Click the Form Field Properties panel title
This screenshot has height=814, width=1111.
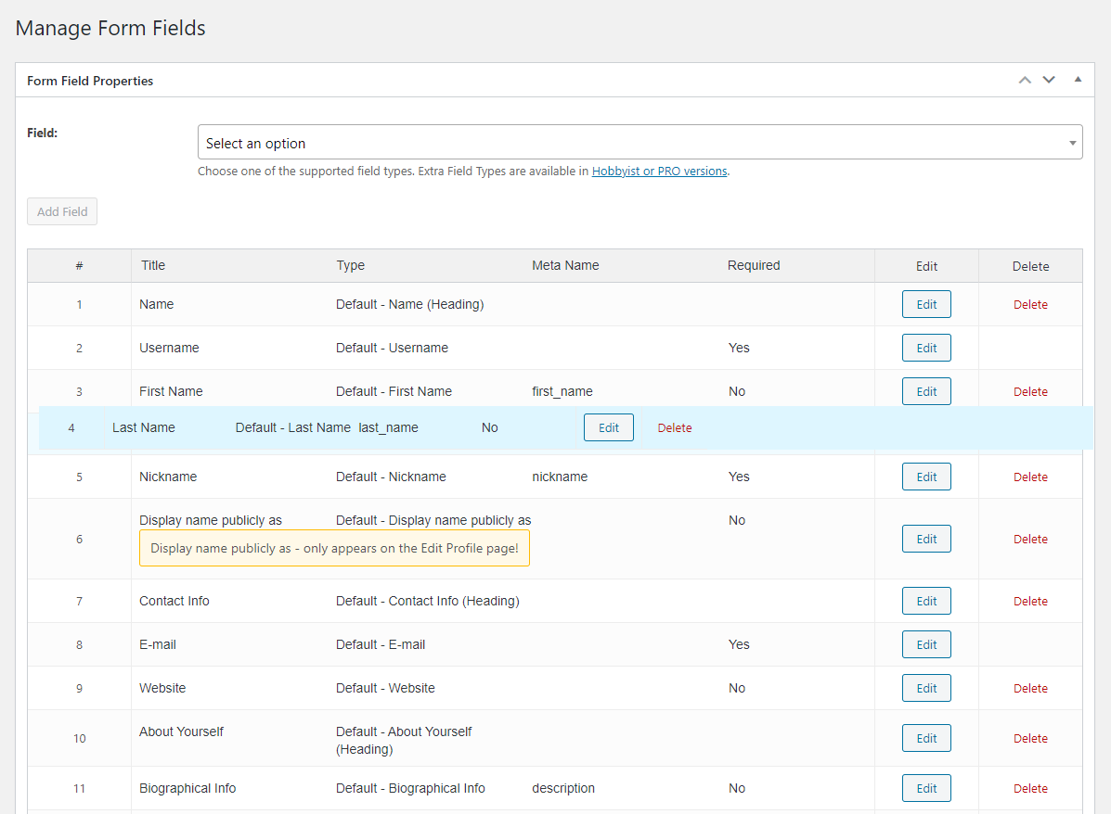[x=90, y=81]
